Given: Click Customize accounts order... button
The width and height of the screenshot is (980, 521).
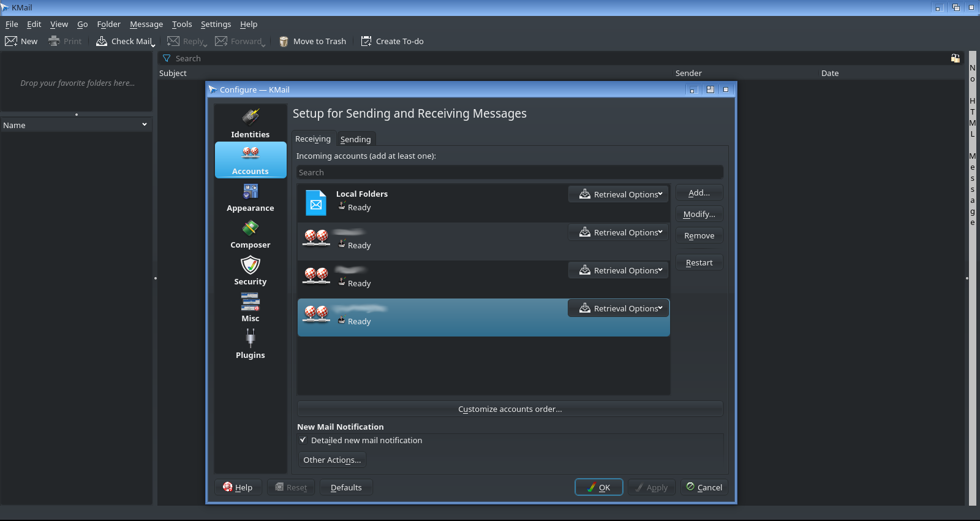Looking at the screenshot, I should click(x=510, y=409).
